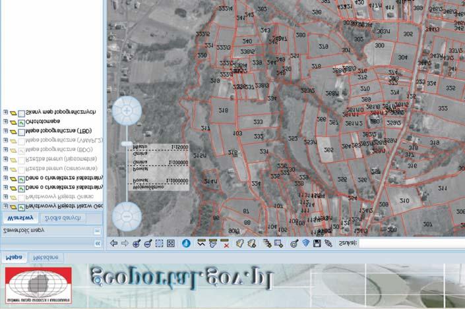Expand Państwowy Rejestr Nazw Geo node
Viewport: 465px width, 309px height.
(5, 206)
